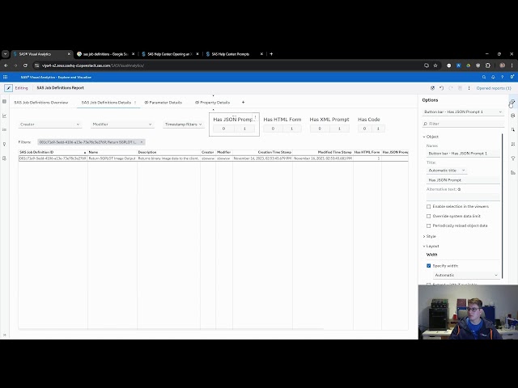This screenshot has height=388, width=518.
Task: Open the Ranks pane icon on right rail
Action: click(x=512, y=172)
